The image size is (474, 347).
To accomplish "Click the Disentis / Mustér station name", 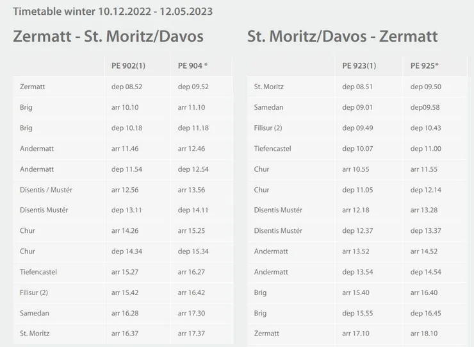I will [46, 190].
